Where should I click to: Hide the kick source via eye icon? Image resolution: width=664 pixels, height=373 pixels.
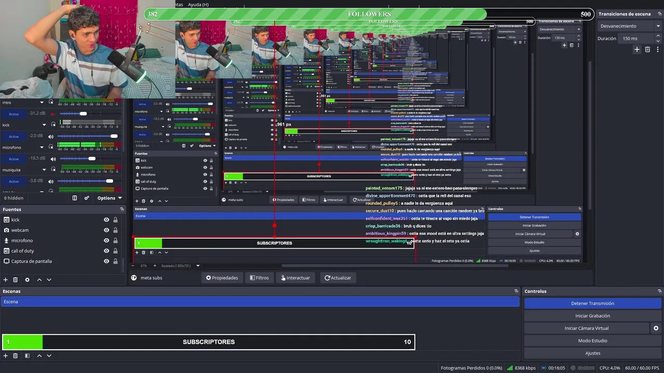point(106,220)
